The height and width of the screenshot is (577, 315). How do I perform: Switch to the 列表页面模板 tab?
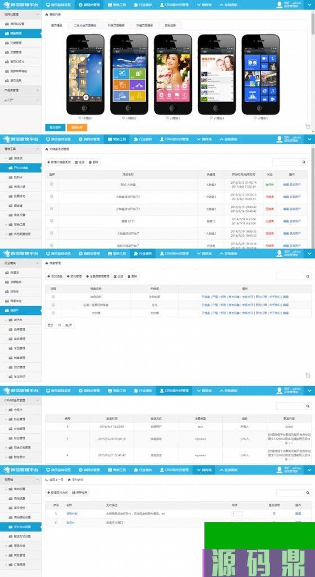click(x=116, y=25)
